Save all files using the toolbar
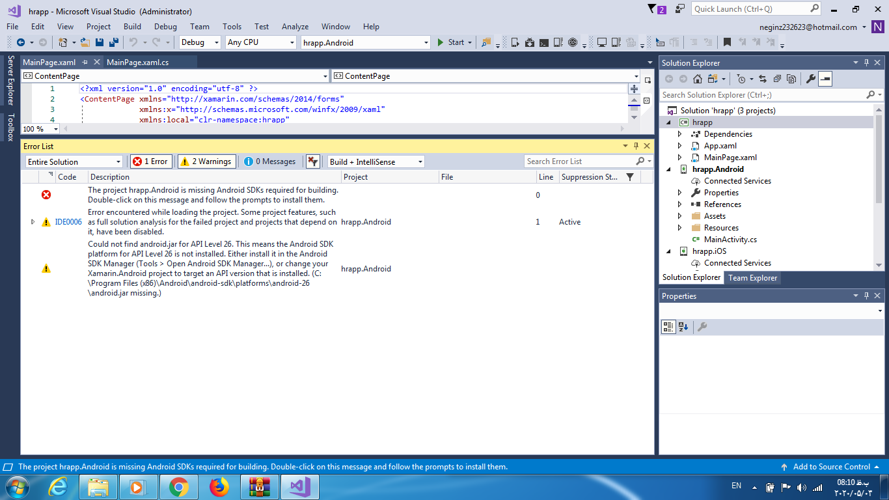The image size is (889, 500). click(x=114, y=42)
